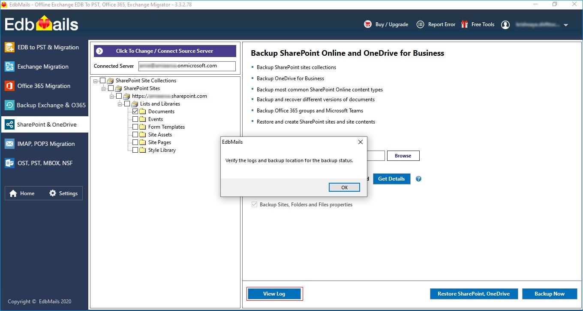Viewport: 583px width, 311px height.
Task: Click the Free Tools gift icon
Action: pos(465,24)
